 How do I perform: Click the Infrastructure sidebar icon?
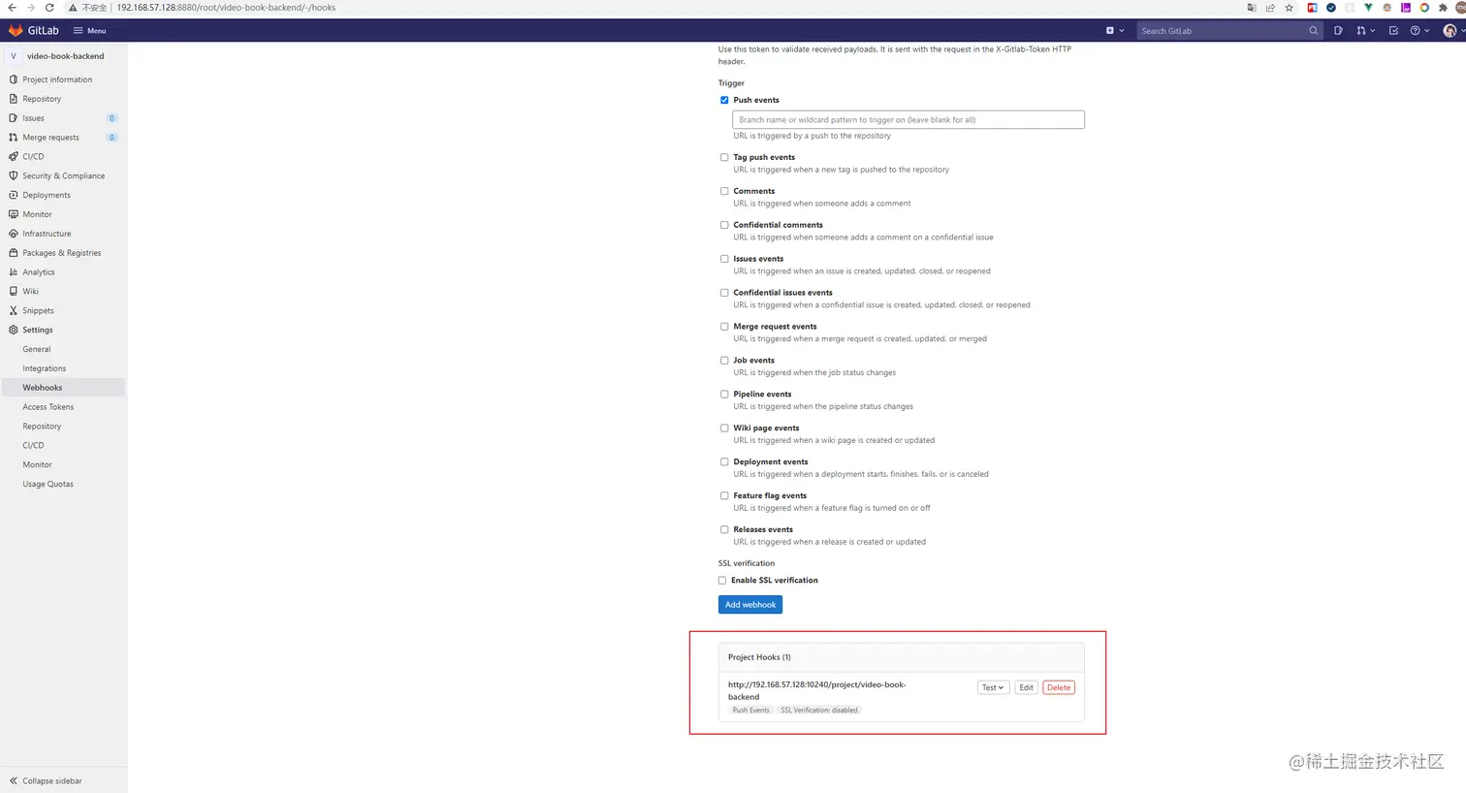pyautogui.click(x=13, y=234)
